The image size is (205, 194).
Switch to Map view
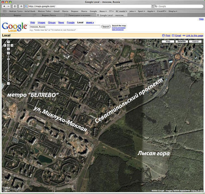tap(168, 42)
